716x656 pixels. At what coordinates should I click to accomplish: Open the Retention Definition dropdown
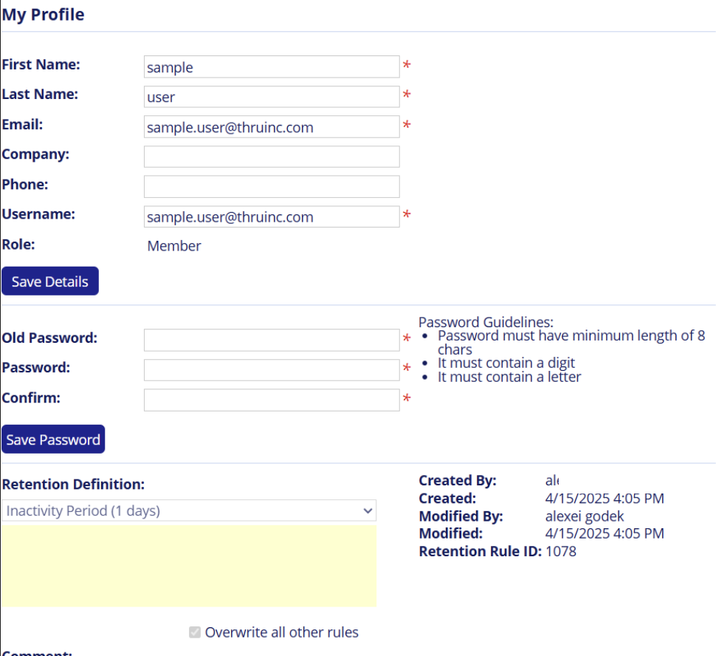[x=188, y=510]
